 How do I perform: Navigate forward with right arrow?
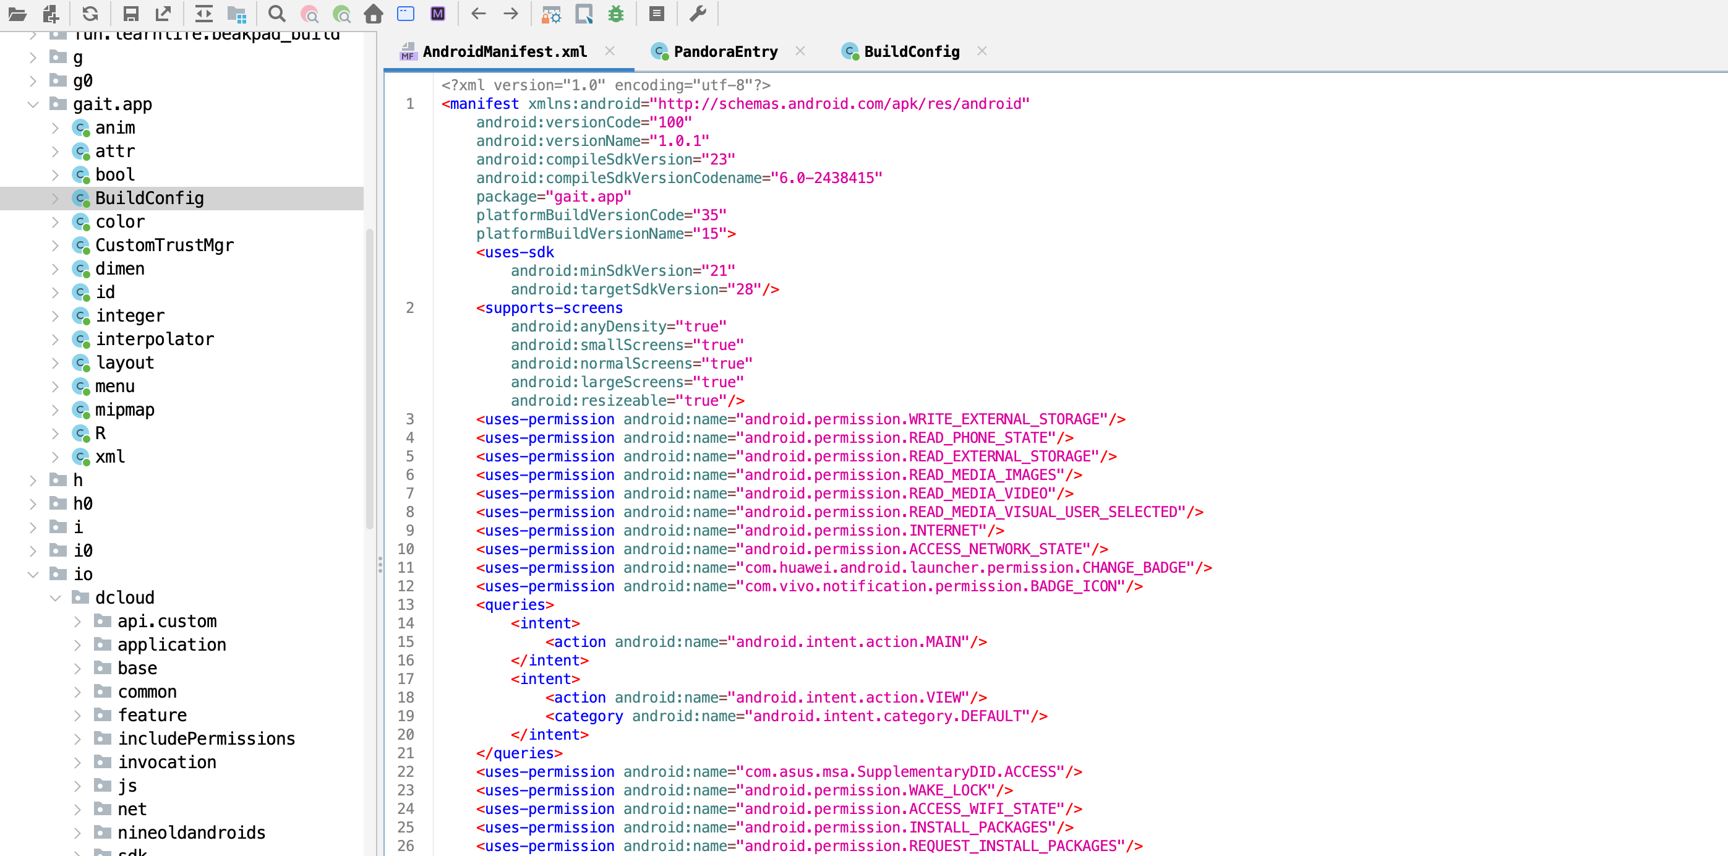511,14
